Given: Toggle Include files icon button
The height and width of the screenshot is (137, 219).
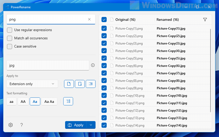Looking at the screenshot, I should click(69, 84).
